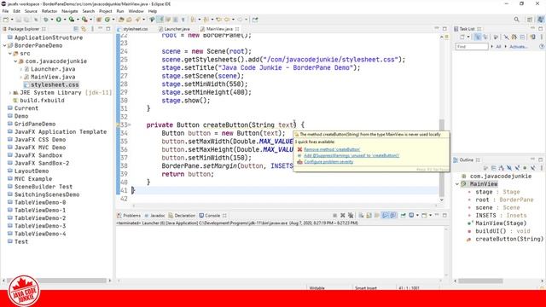546x307 pixels.
Task: Collapse the BorderPaneDemo project node
Action: tap(5, 45)
